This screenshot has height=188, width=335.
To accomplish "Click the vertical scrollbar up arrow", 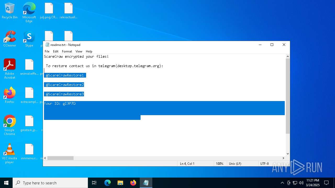I will click(x=288, y=56).
